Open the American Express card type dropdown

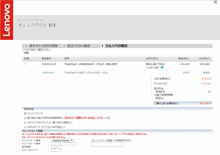62,140
